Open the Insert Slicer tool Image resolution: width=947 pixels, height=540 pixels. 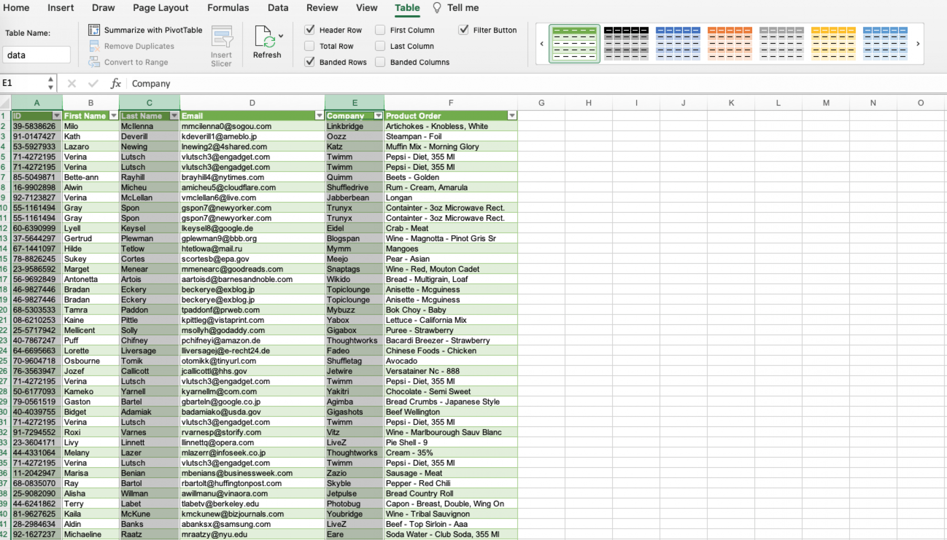click(222, 46)
